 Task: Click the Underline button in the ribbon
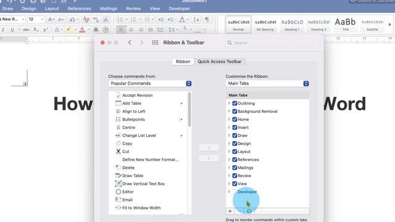(x=12, y=30)
